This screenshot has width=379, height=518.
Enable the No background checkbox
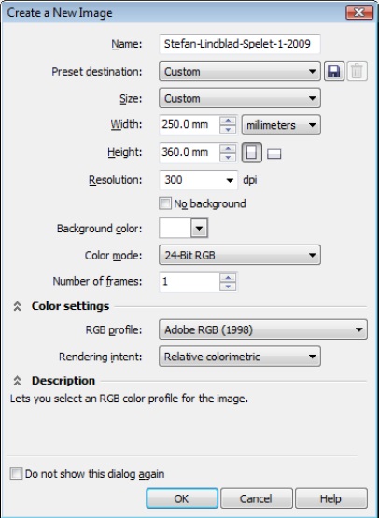165,203
